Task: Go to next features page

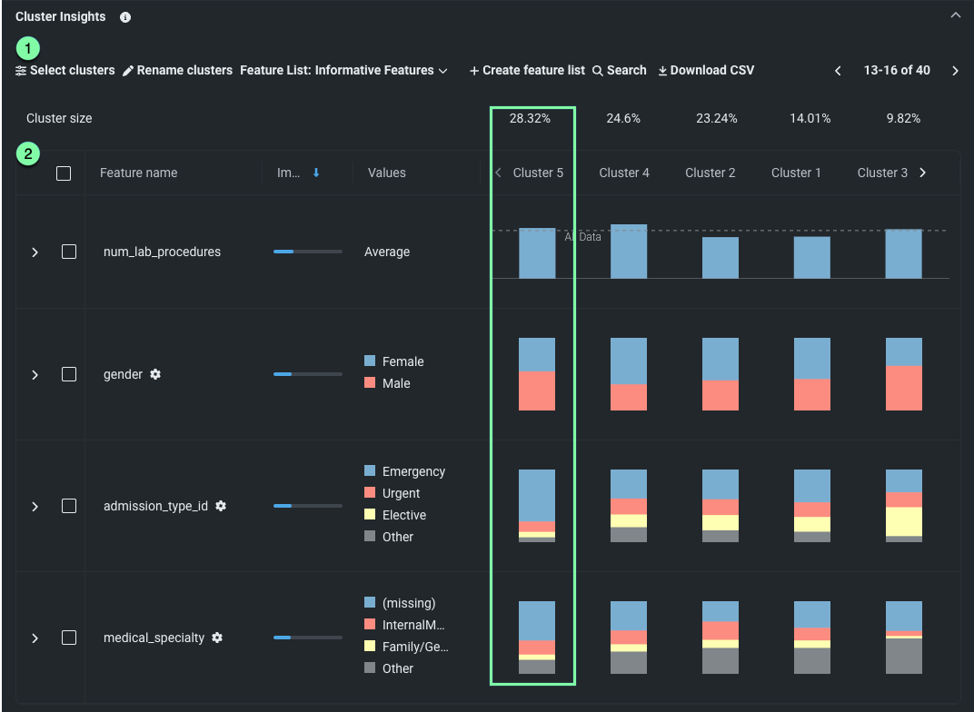Action: (955, 71)
